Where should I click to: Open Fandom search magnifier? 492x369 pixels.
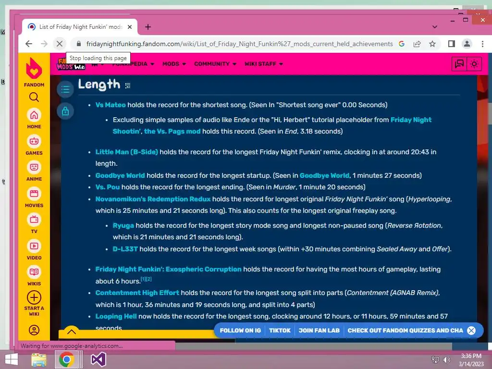point(34,97)
